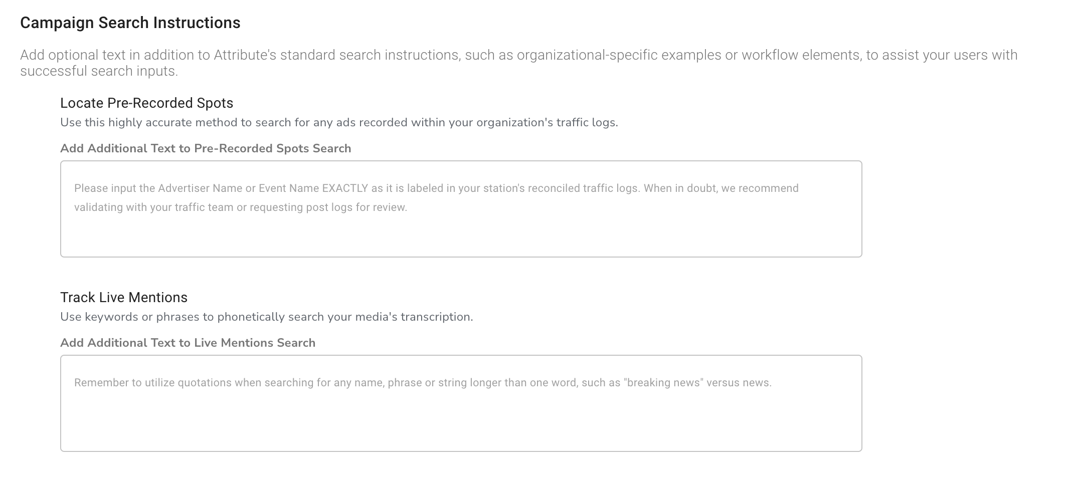Click 'successful search inputs' at the paragraph end
1069x484 pixels.
click(99, 71)
